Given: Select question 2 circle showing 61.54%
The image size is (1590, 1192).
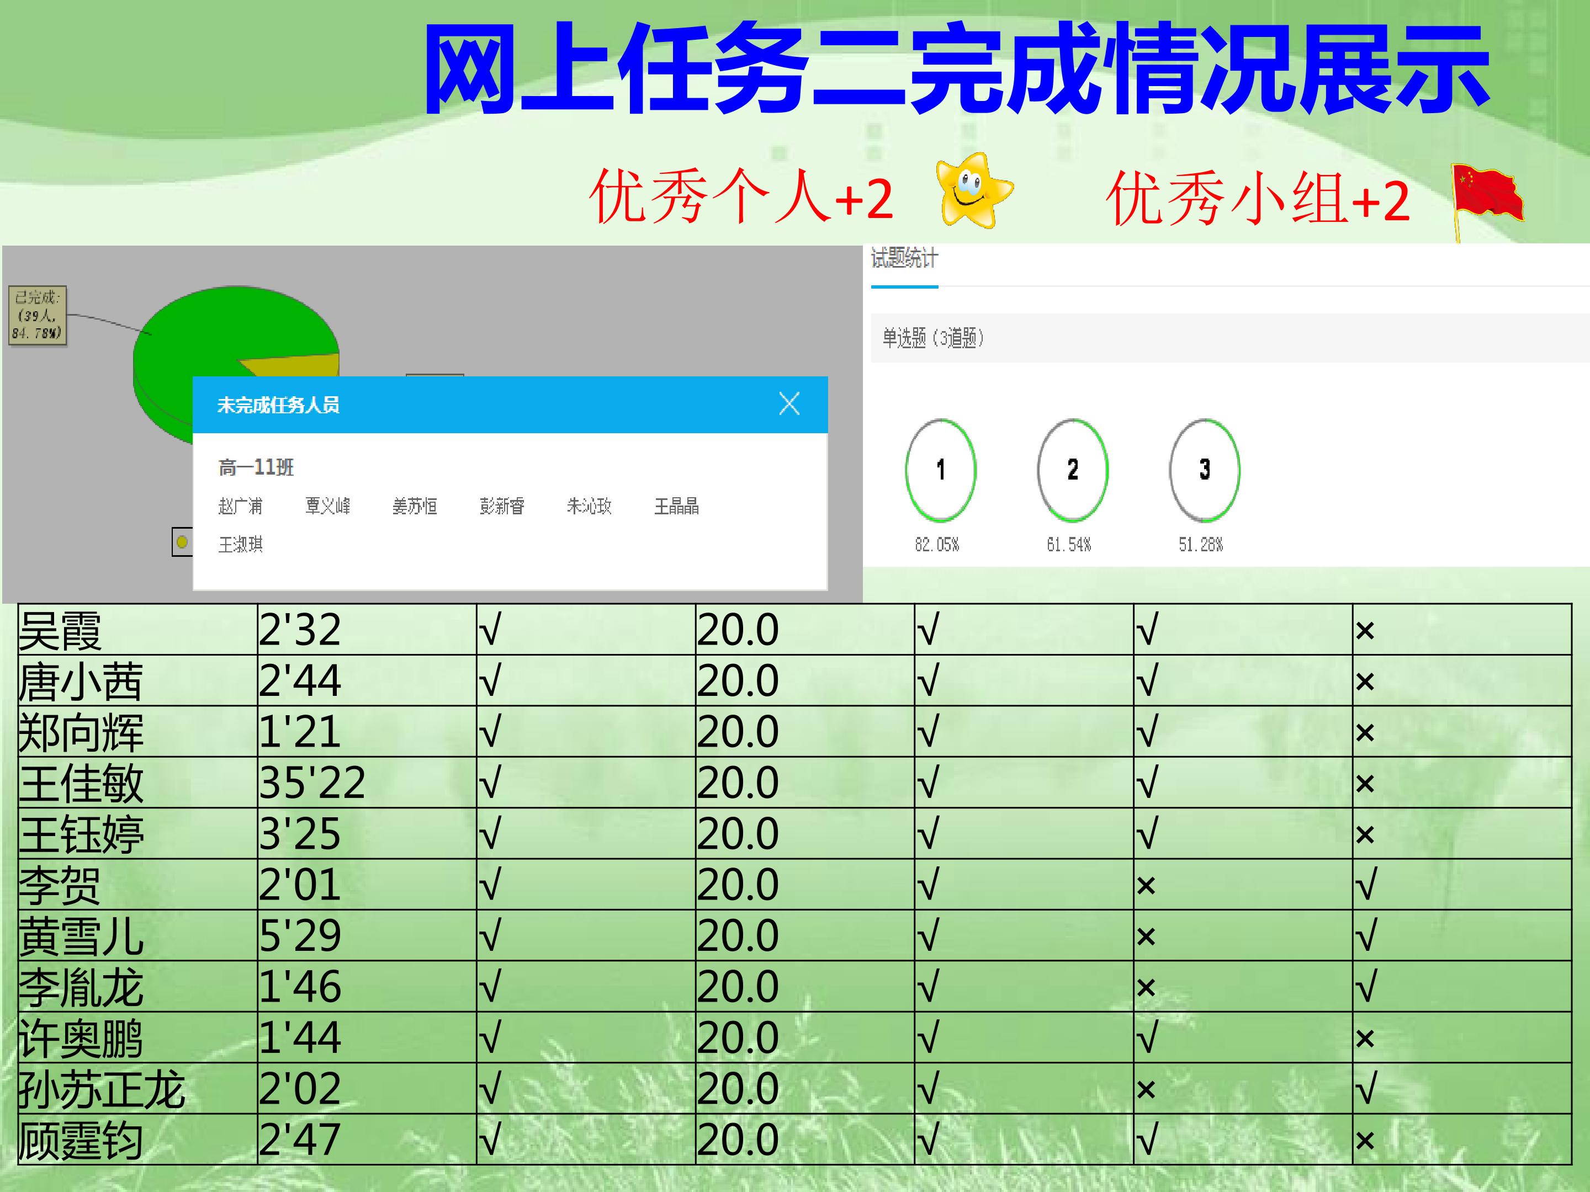Looking at the screenshot, I should [1073, 470].
